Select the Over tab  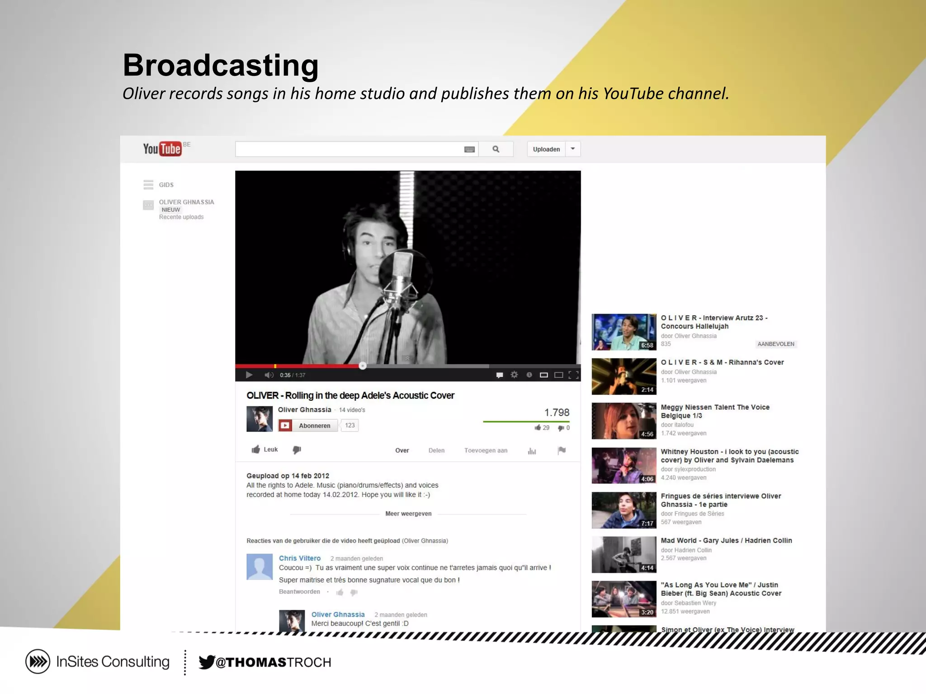pos(402,450)
